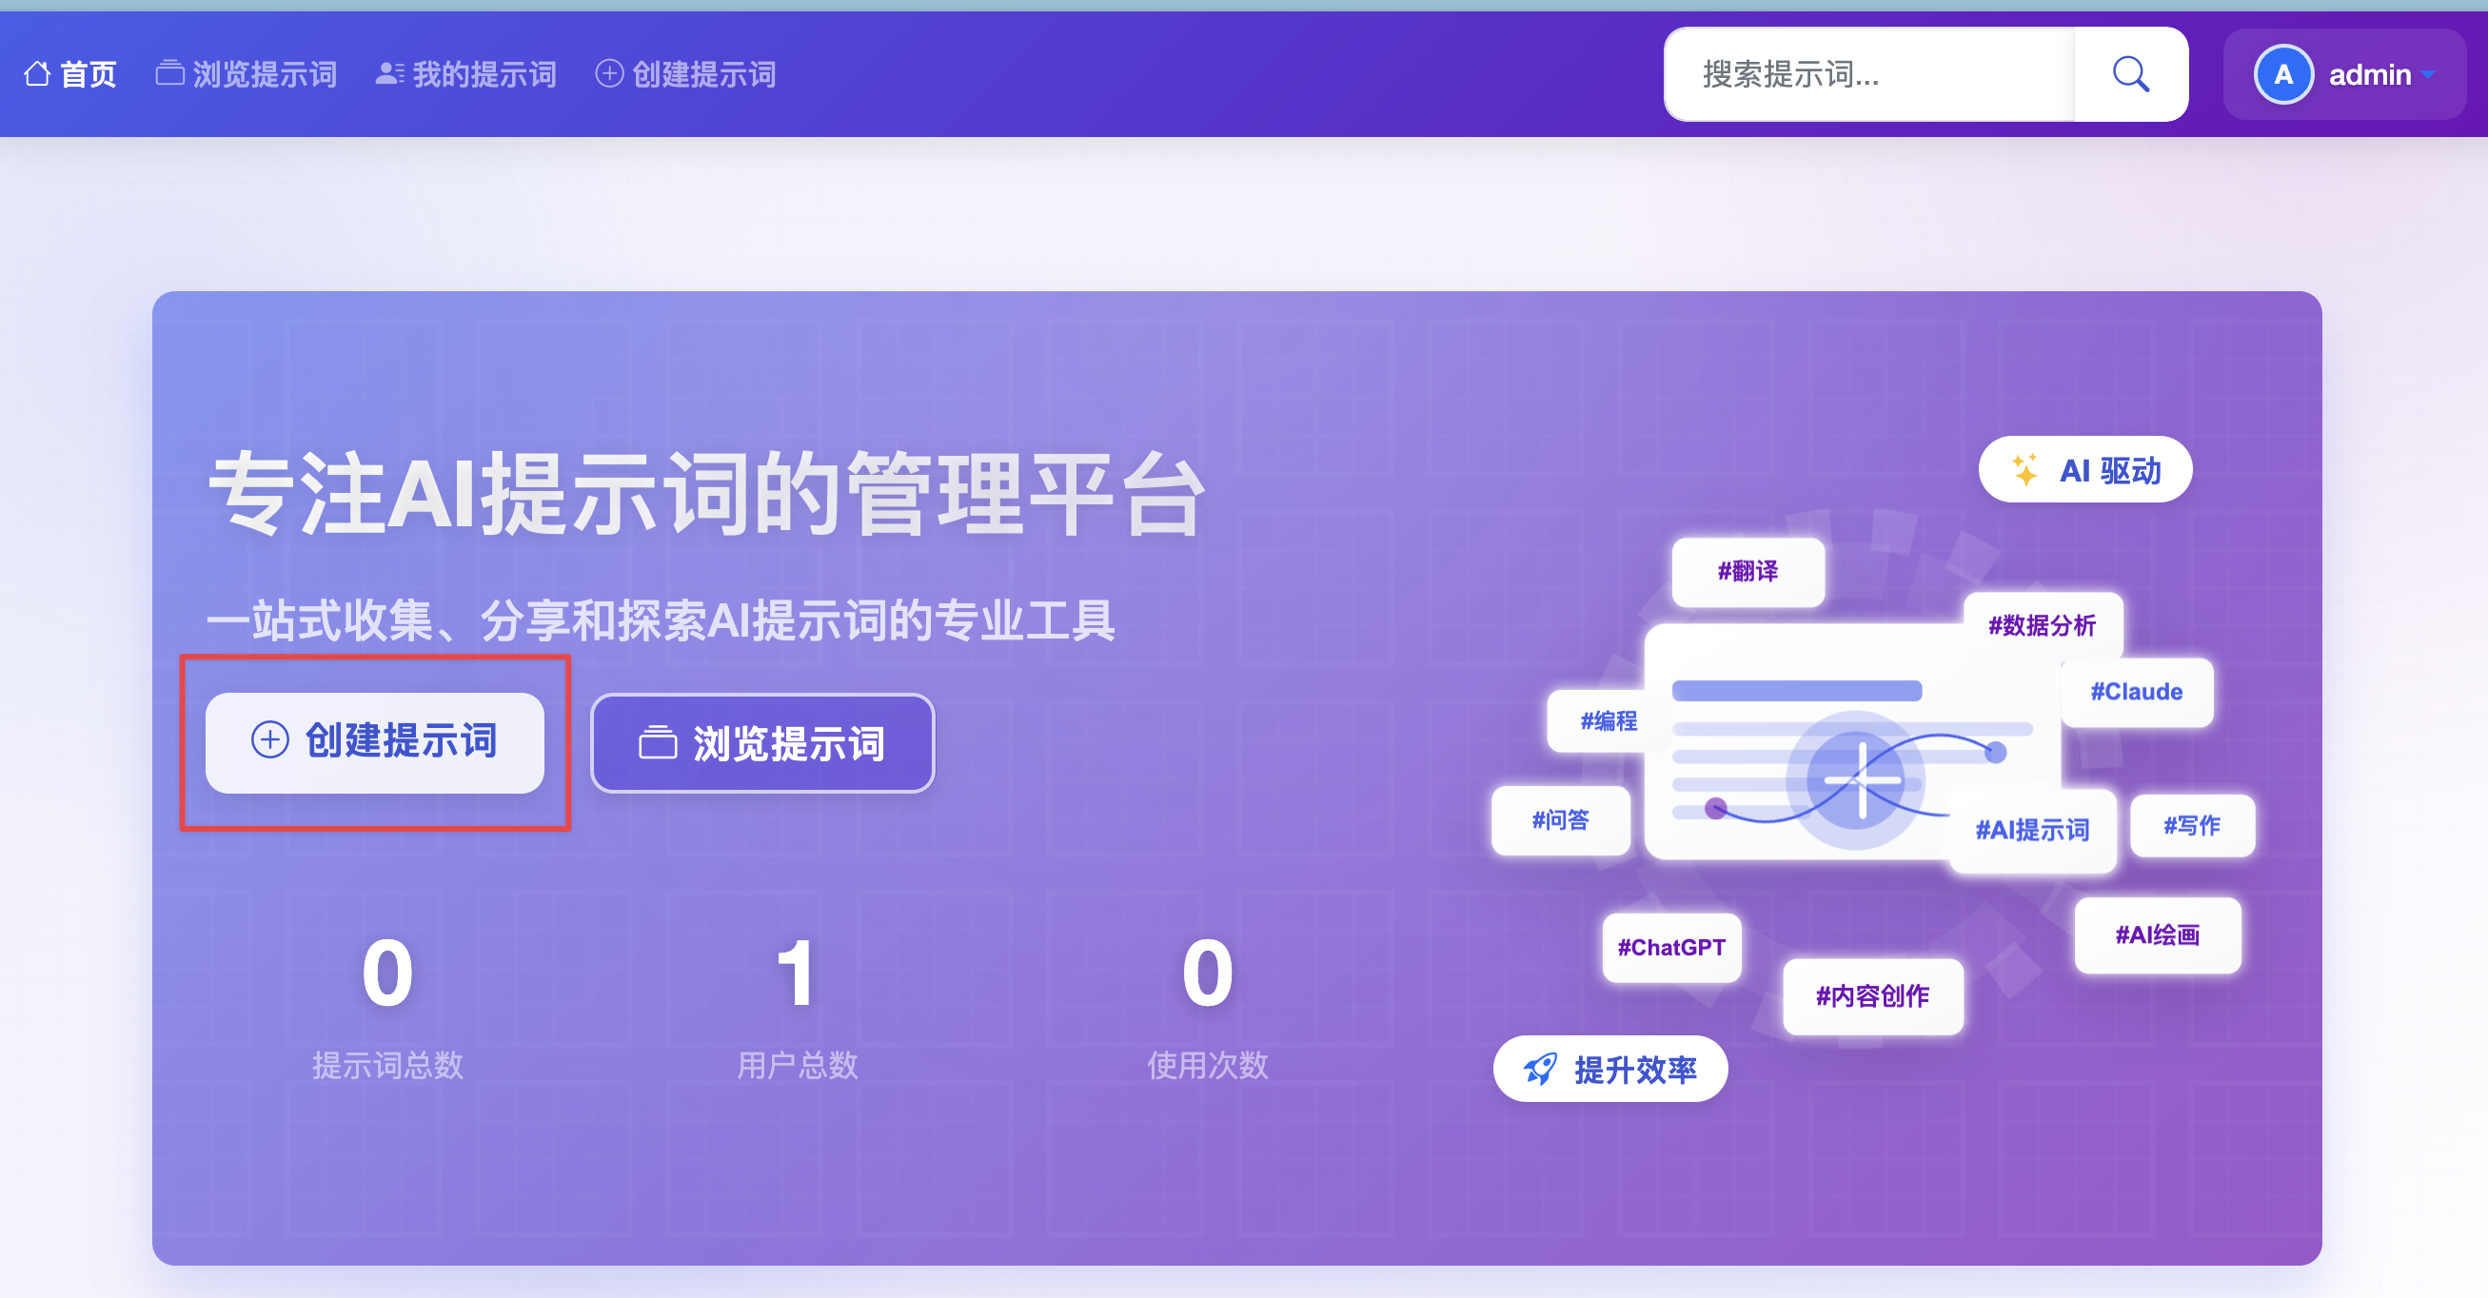Click the 提示词总数 statistic label

pyautogui.click(x=387, y=1065)
